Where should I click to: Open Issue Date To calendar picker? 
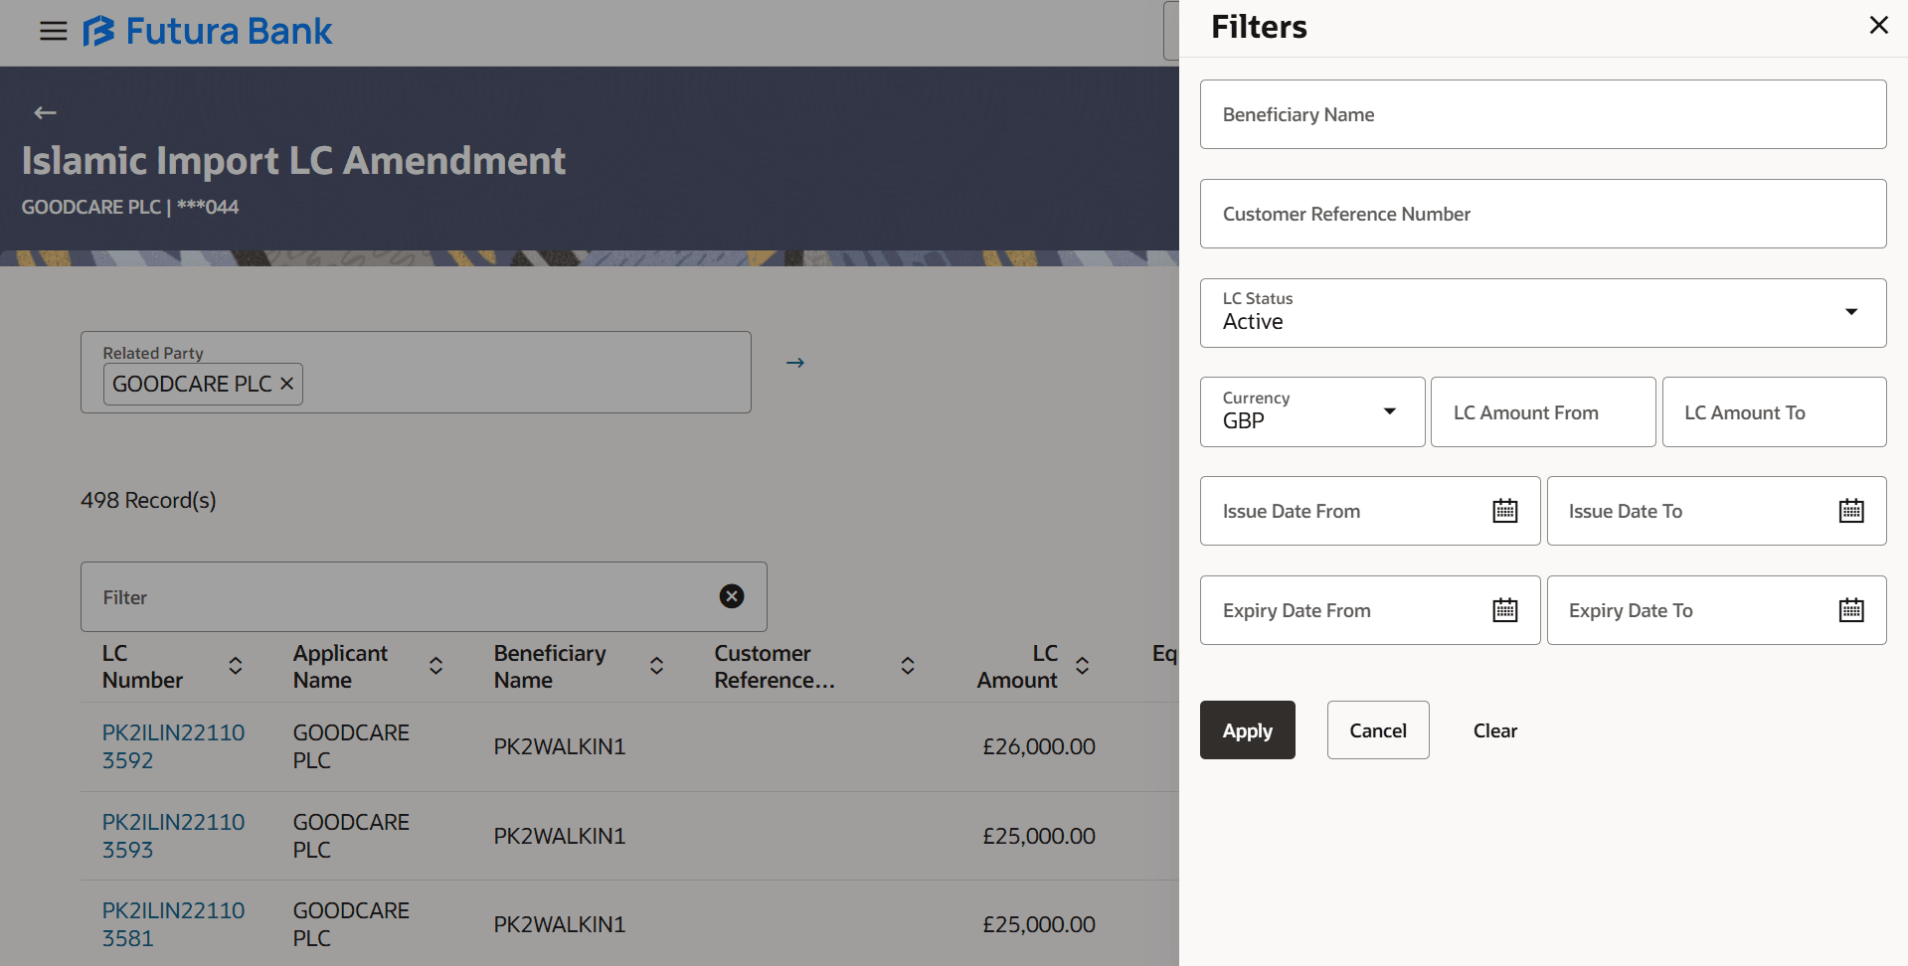[x=1851, y=511]
